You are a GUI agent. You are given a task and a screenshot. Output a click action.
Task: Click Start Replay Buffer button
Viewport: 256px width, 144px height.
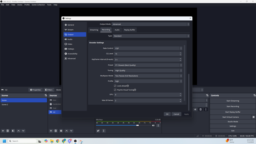click(x=233, y=112)
